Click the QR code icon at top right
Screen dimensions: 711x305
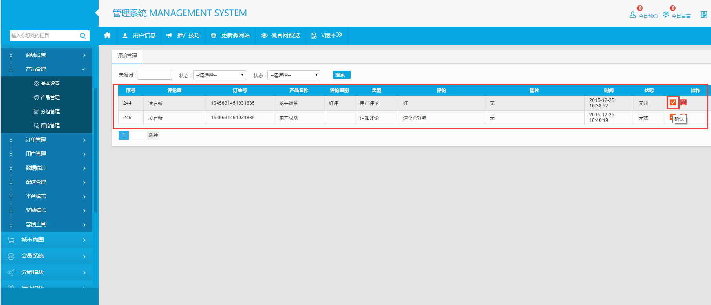704,15
